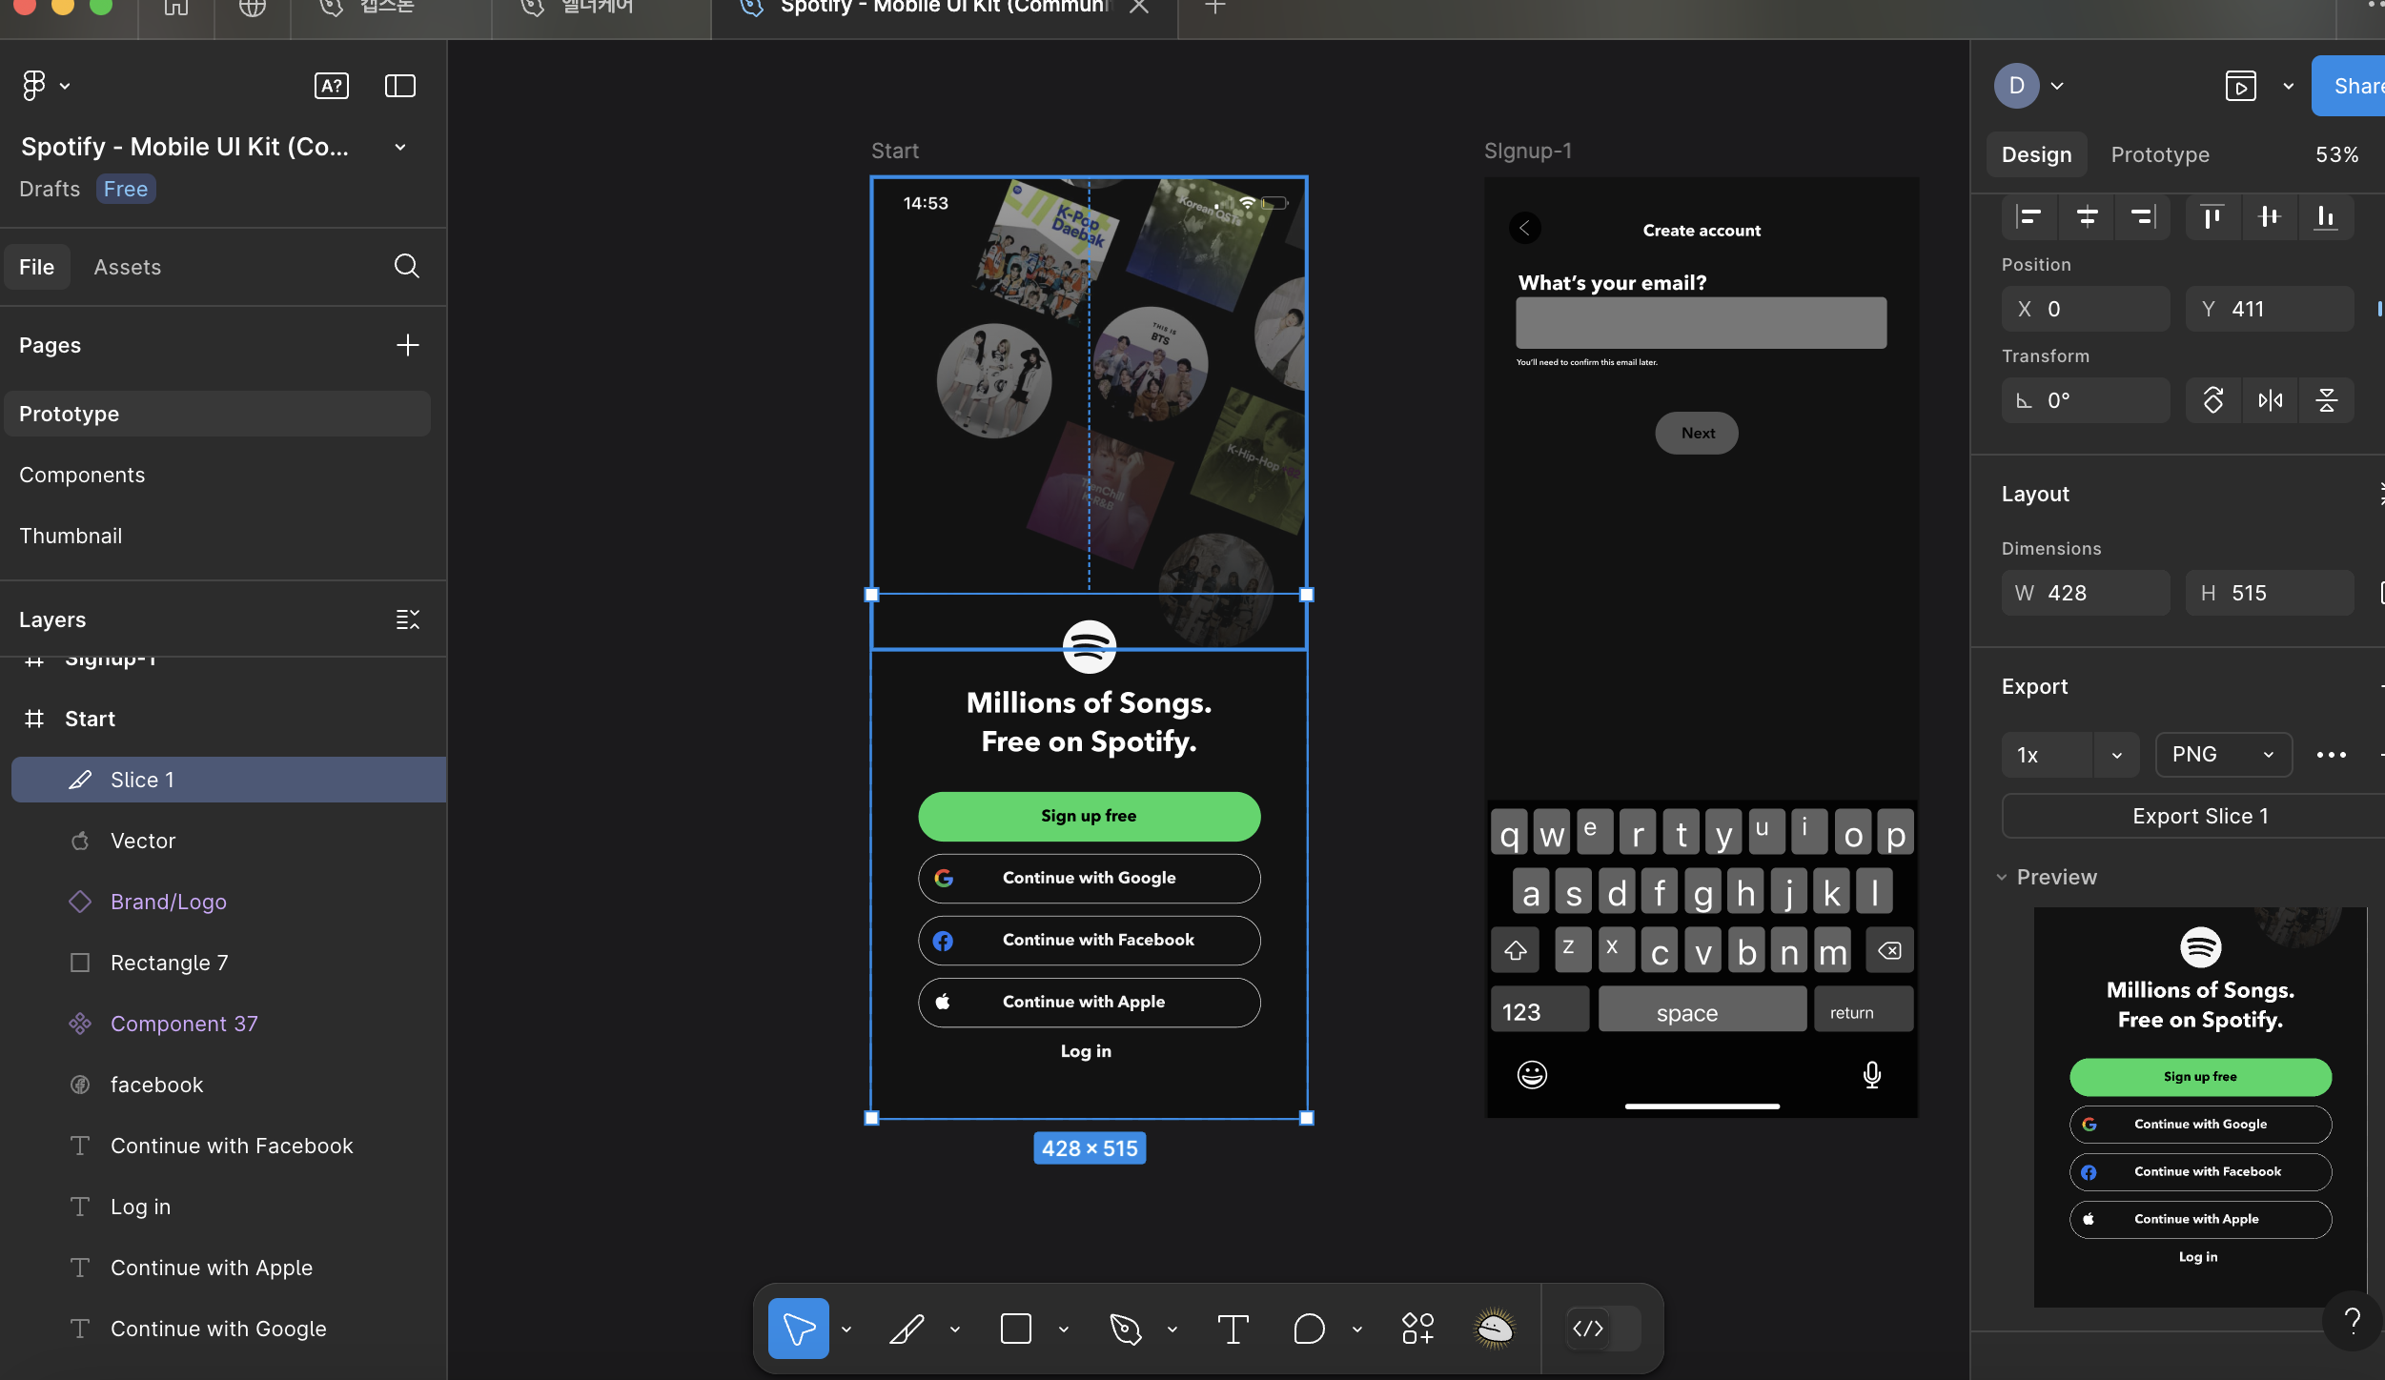Collapse all layers icon
The height and width of the screenshot is (1380, 2385).
pyautogui.click(x=407, y=619)
